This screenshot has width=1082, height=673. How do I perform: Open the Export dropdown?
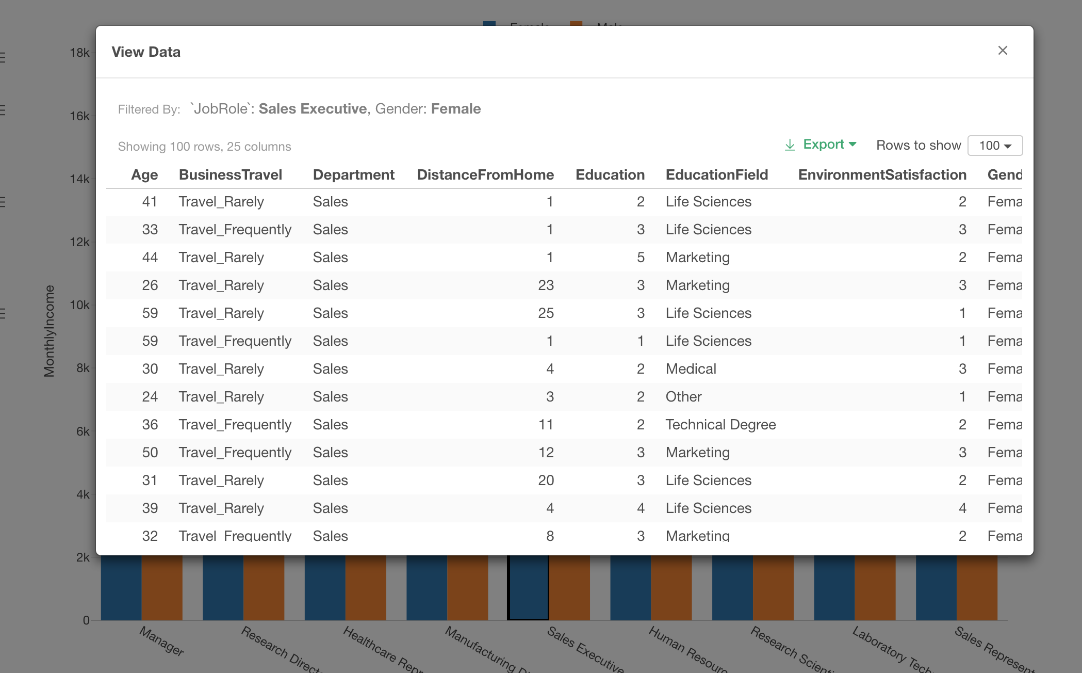[x=829, y=145]
